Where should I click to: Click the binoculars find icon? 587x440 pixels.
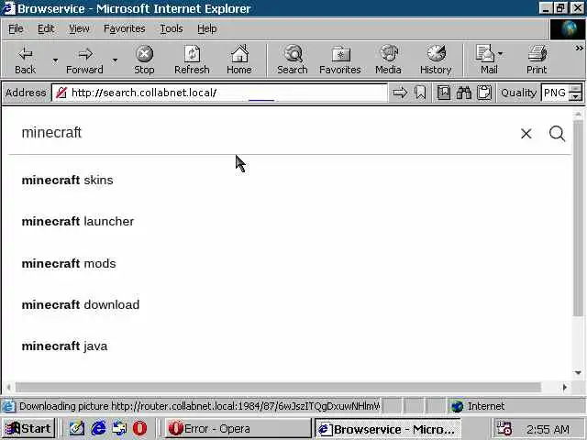coord(464,93)
